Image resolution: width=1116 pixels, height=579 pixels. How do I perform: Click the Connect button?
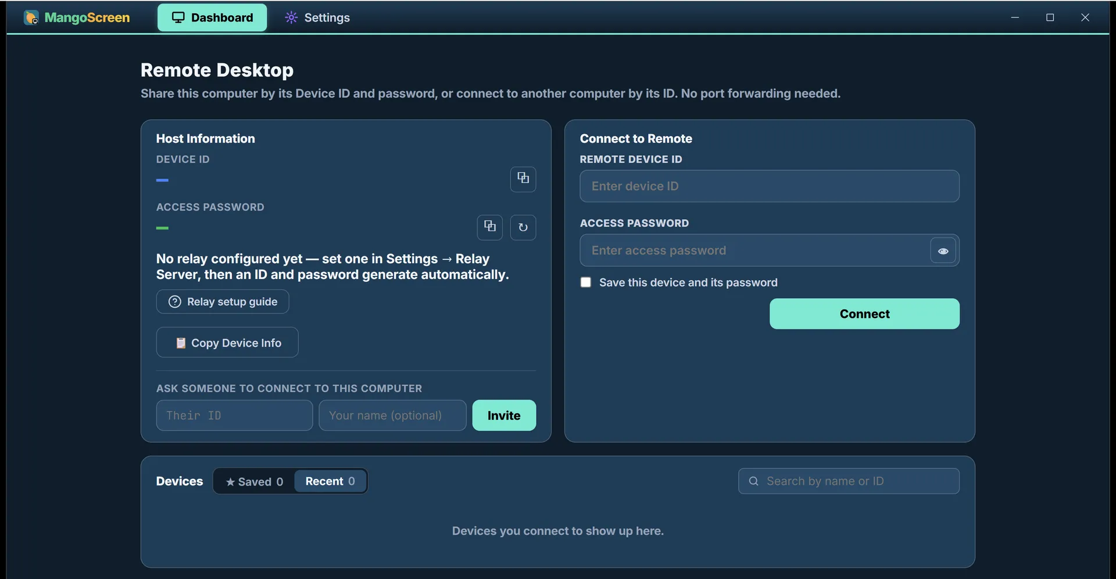(x=864, y=314)
